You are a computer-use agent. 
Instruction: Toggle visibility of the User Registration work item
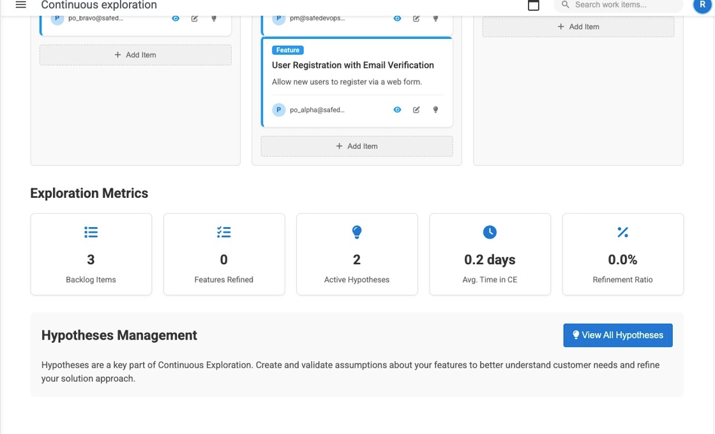[x=397, y=109]
